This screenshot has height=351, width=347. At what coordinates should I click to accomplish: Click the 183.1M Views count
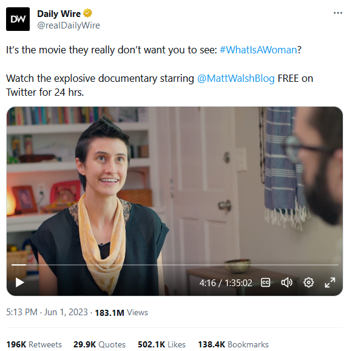(121, 312)
